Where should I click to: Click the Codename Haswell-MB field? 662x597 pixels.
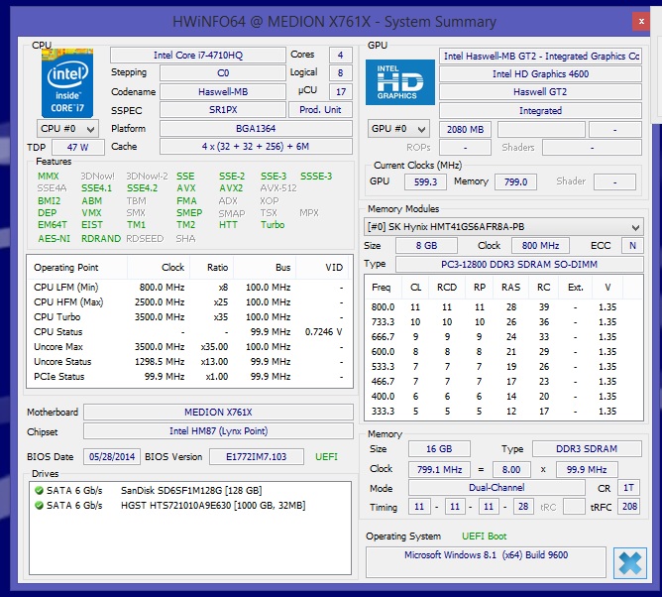point(223,91)
